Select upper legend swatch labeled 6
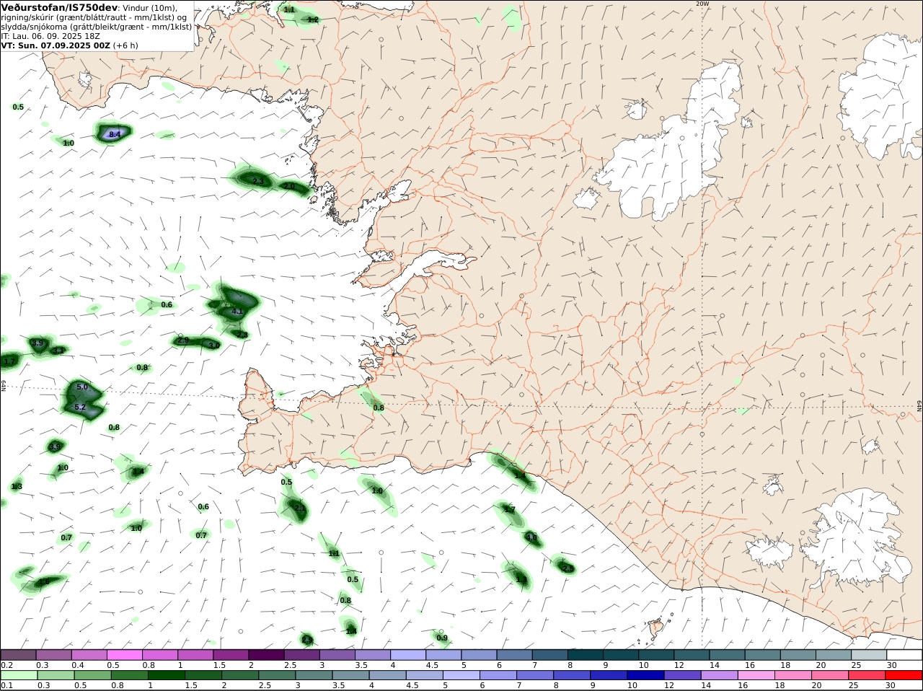Screen dimensions: 923x691 pos(514,654)
